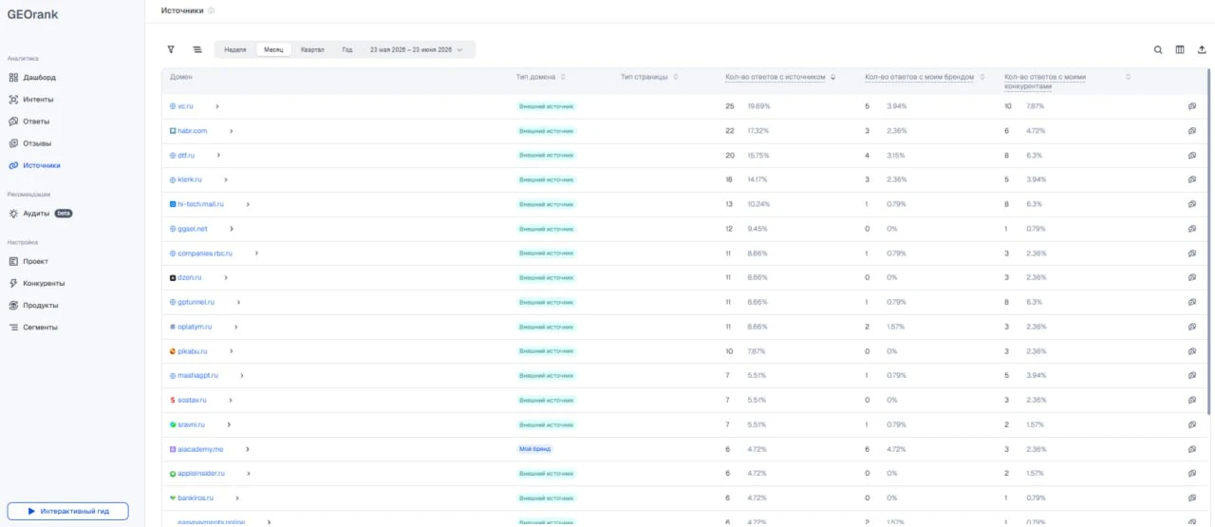Click the 19.69% value in vc.ru row
The image size is (1215, 527).
(x=758, y=106)
